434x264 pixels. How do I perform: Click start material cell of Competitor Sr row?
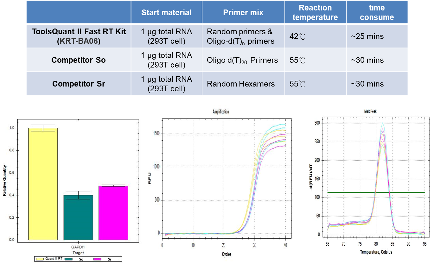[166, 84]
